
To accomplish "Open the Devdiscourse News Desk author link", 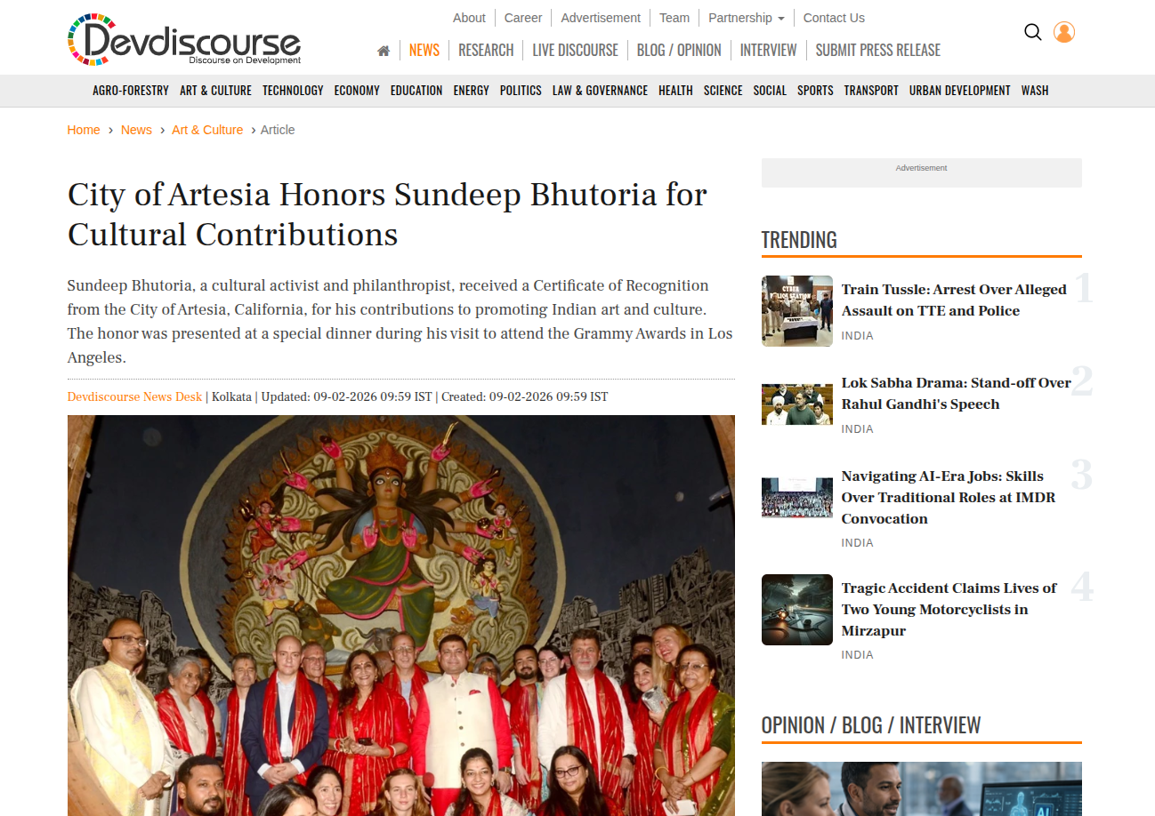I will (x=135, y=396).
